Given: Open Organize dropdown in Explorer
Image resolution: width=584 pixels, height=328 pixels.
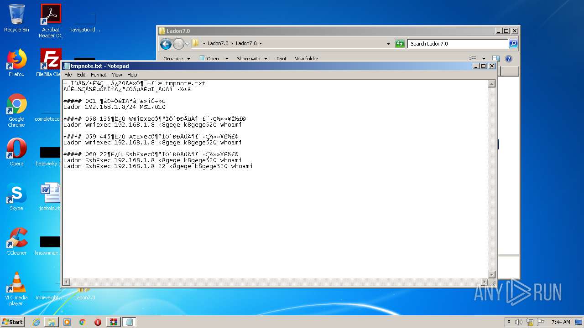Looking at the screenshot, I should tap(177, 59).
